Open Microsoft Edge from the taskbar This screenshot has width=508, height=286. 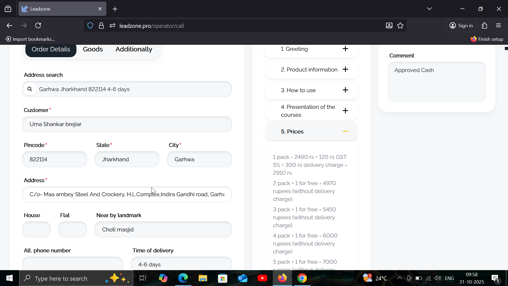pos(183,278)
